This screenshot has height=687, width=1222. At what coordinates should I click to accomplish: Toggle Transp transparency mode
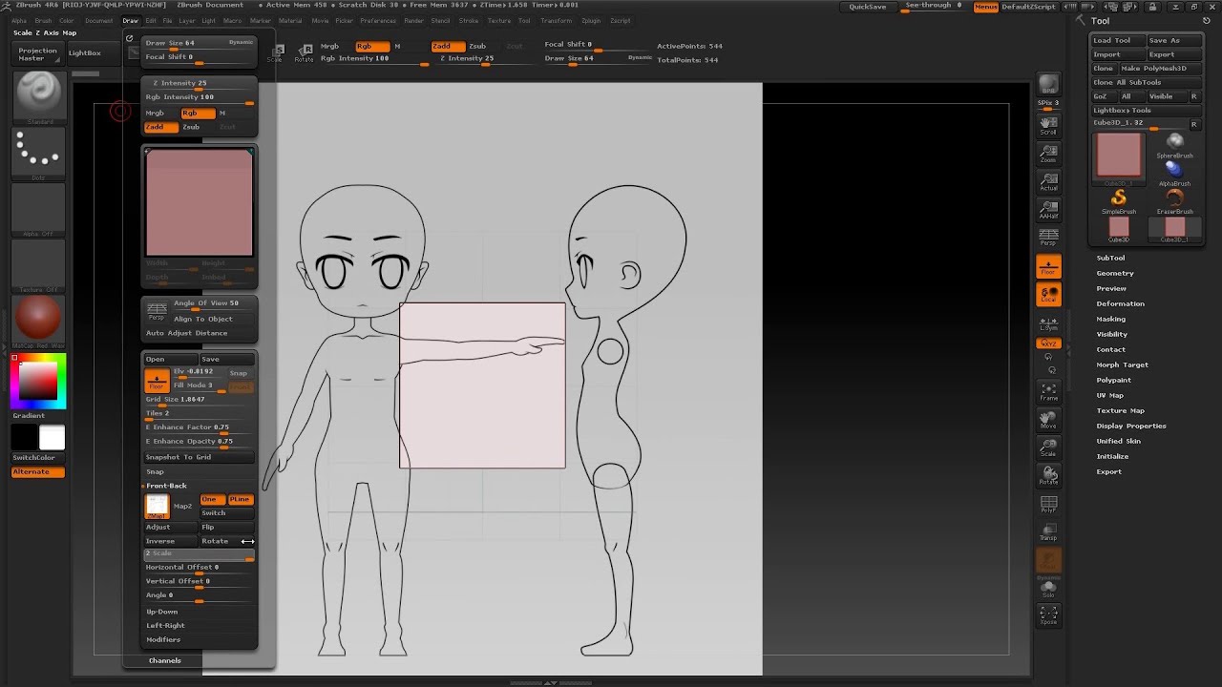1048,531
